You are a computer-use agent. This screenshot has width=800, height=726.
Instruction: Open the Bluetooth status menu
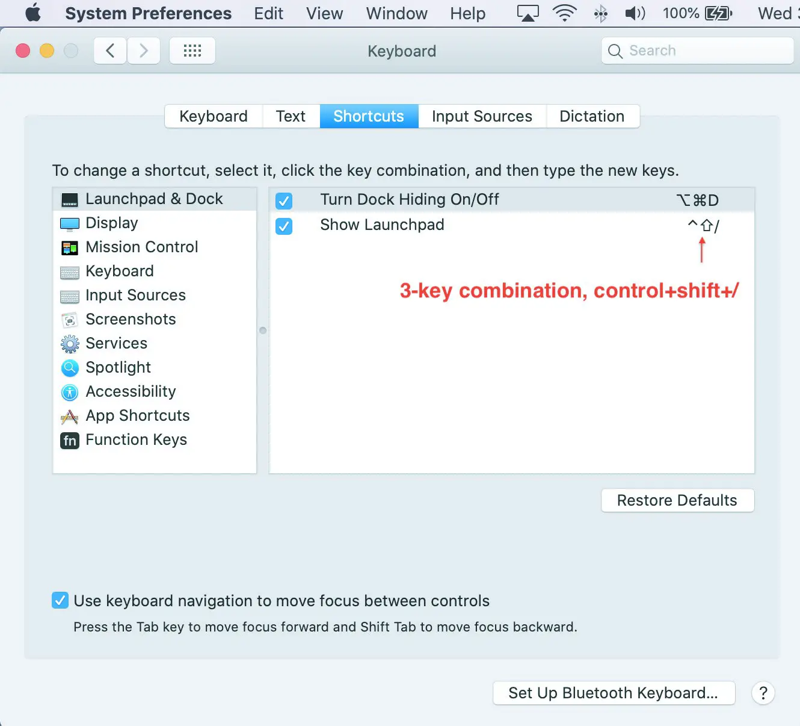[x=600, y=13]
